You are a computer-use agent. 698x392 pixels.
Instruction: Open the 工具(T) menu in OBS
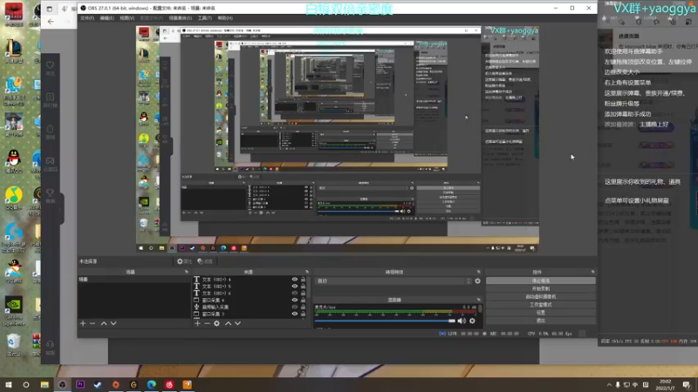point(205,18)
